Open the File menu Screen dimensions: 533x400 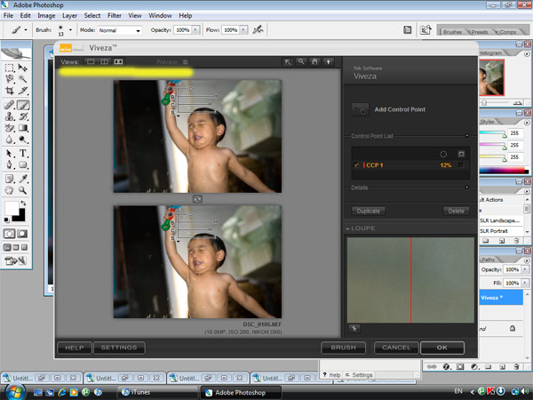[x=8, y=16]
